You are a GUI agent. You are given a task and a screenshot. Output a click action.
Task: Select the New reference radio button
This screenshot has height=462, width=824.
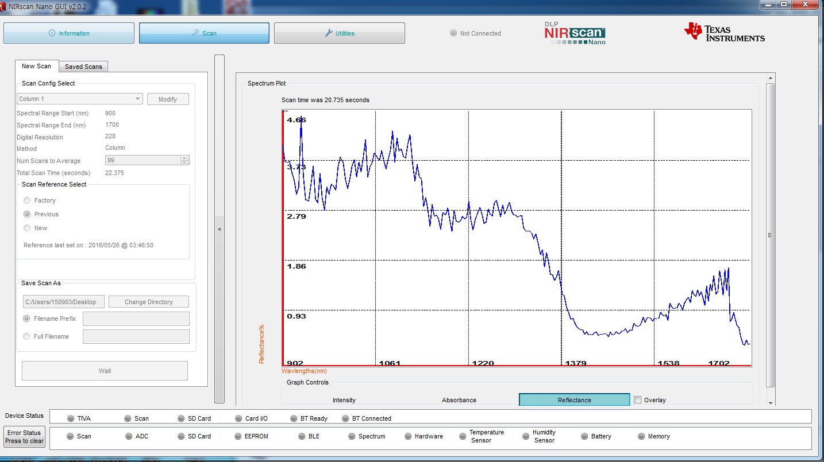pos(27,228)
